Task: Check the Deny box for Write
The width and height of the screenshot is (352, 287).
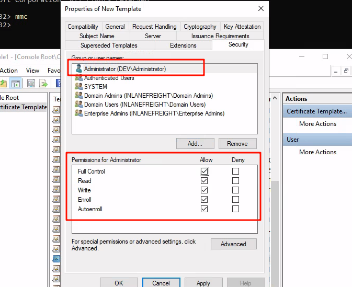Action: pos(235,190)
